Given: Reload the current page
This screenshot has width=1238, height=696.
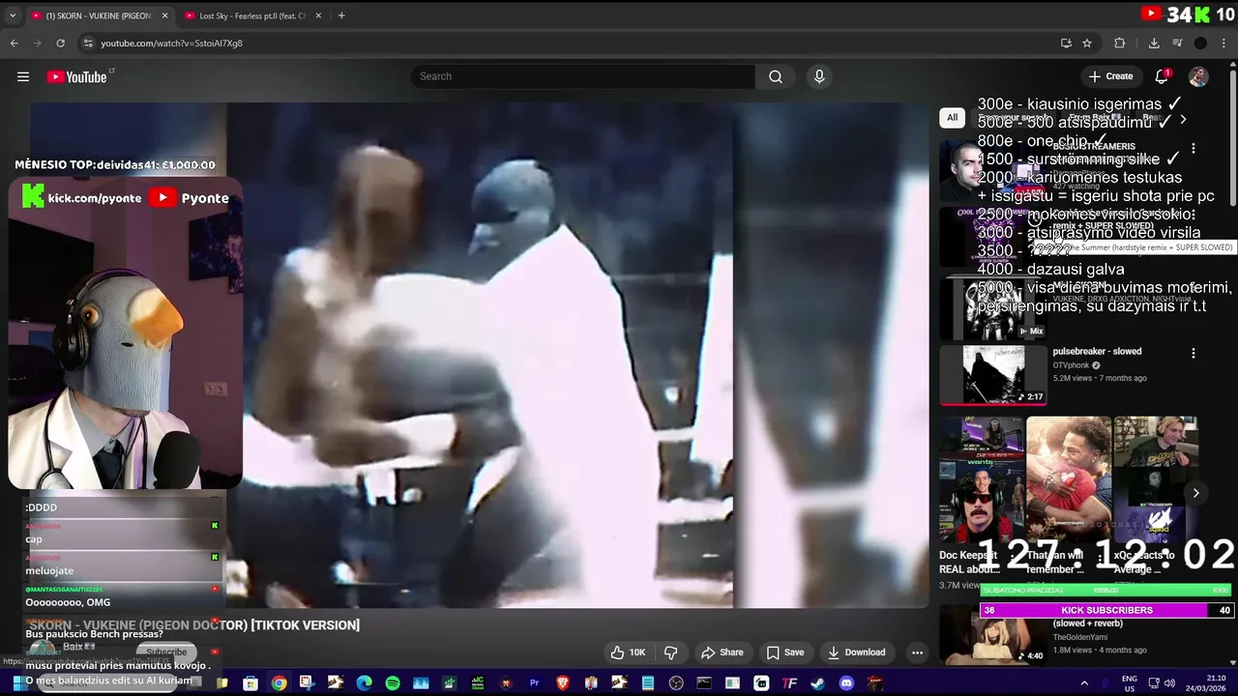Looking at the screenshot, I should pyautogui.click(x=60, y=43).
